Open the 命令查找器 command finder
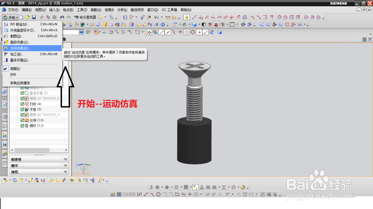The width and height of the screenshot is (373, 209). point(85,17)
